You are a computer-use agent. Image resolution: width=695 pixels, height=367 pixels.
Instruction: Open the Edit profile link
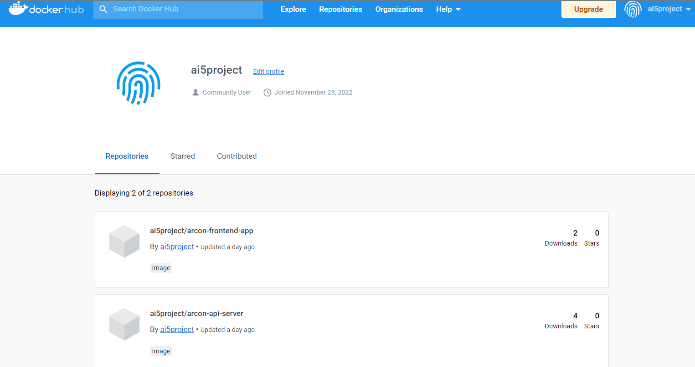(x=268, y=71)
